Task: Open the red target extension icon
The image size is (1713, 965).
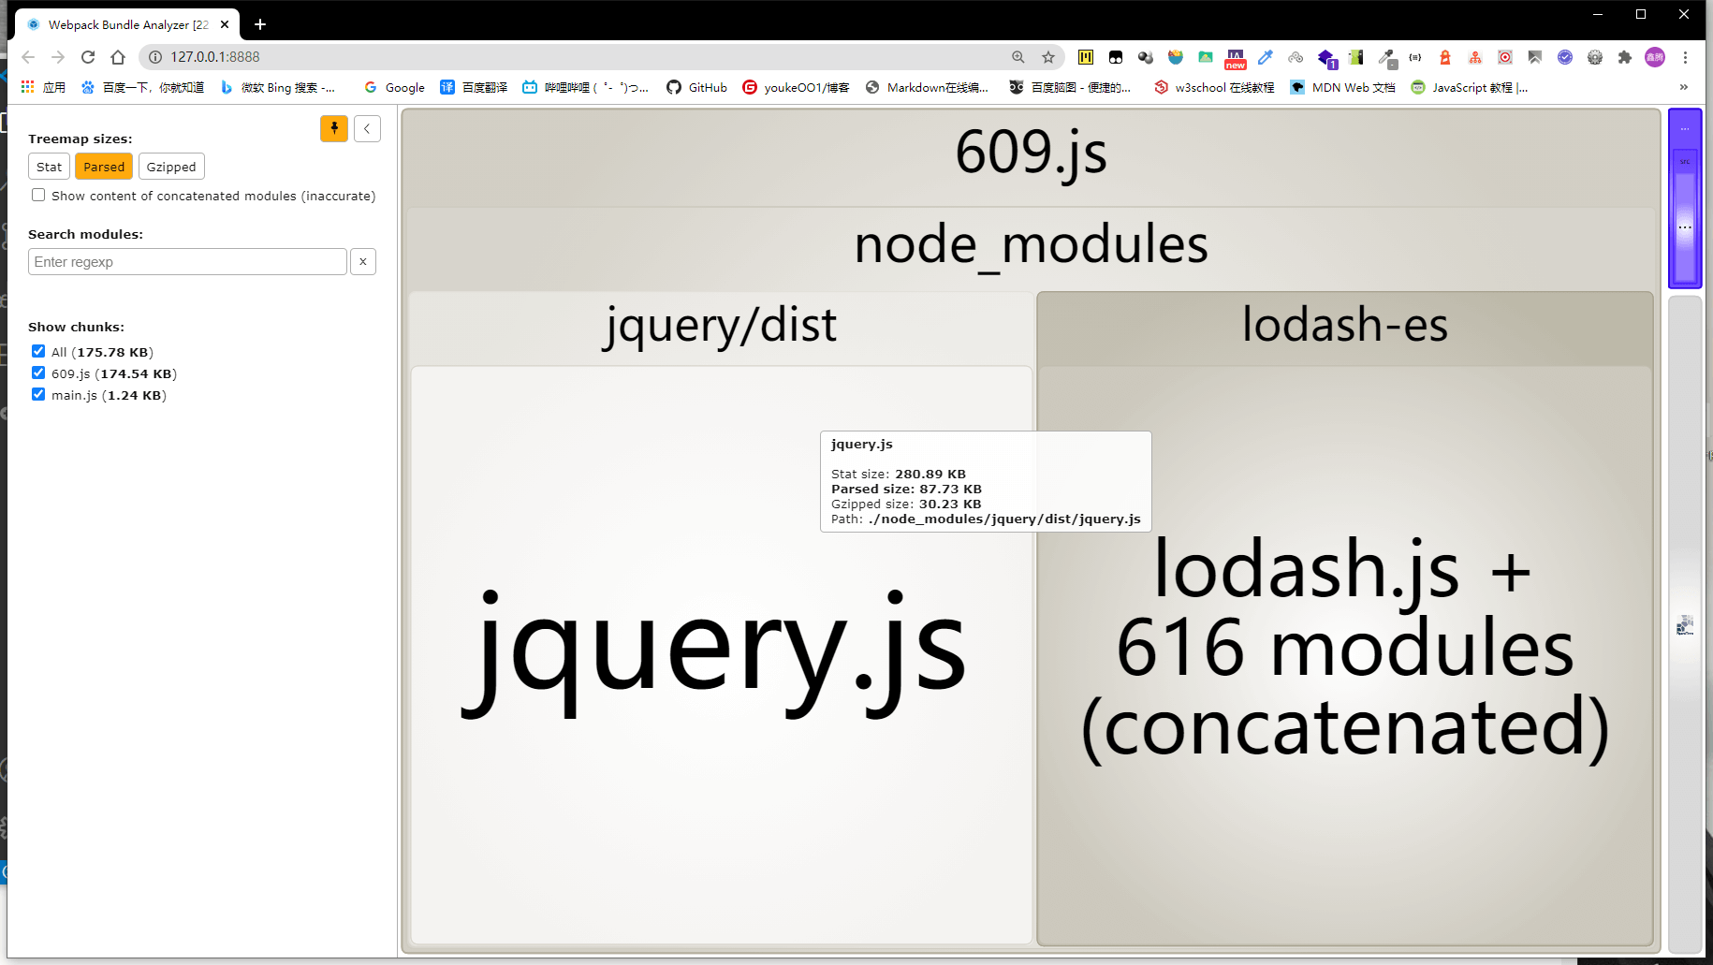Action: pyautogui.click(x=1505, y=57)
